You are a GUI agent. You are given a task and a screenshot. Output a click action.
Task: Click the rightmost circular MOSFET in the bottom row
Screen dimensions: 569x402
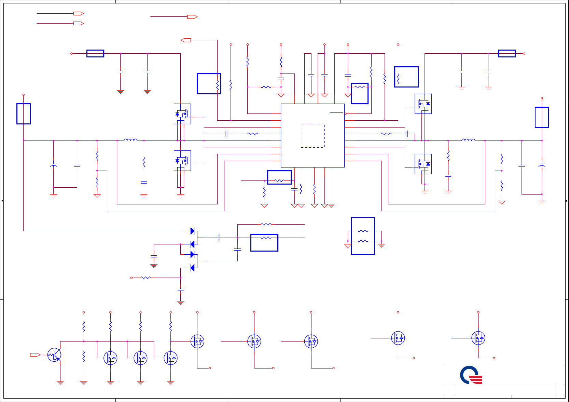coord(478,338)
